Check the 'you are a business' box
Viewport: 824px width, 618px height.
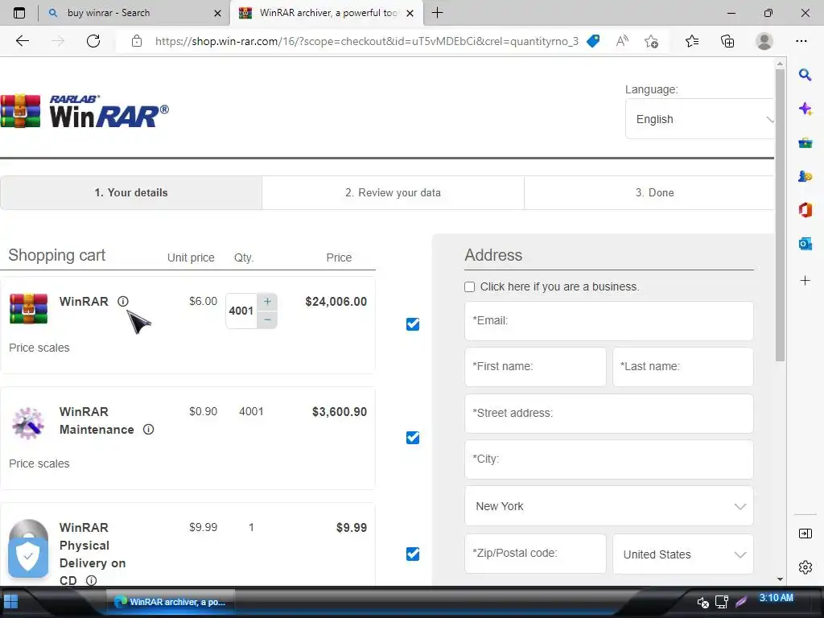pos(469,286)
